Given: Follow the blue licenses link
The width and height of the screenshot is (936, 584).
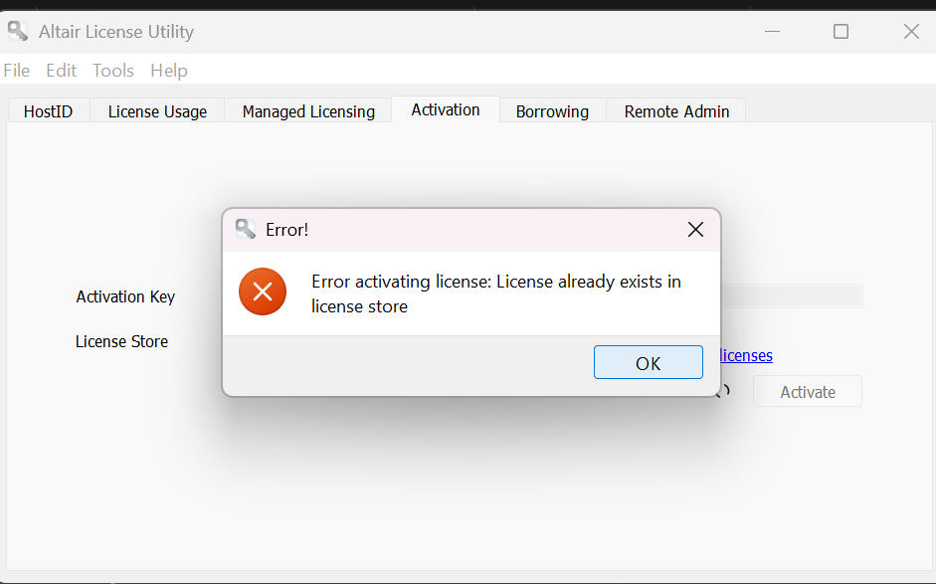Looking at the screenshot, I should tap(746, 355).
